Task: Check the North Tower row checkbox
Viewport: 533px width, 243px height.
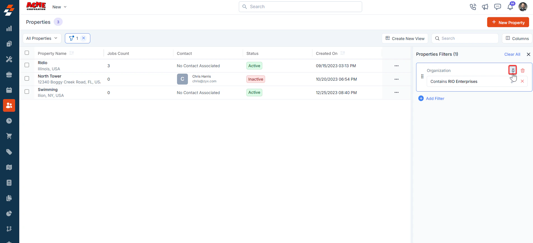Action: tap(27, 78)
